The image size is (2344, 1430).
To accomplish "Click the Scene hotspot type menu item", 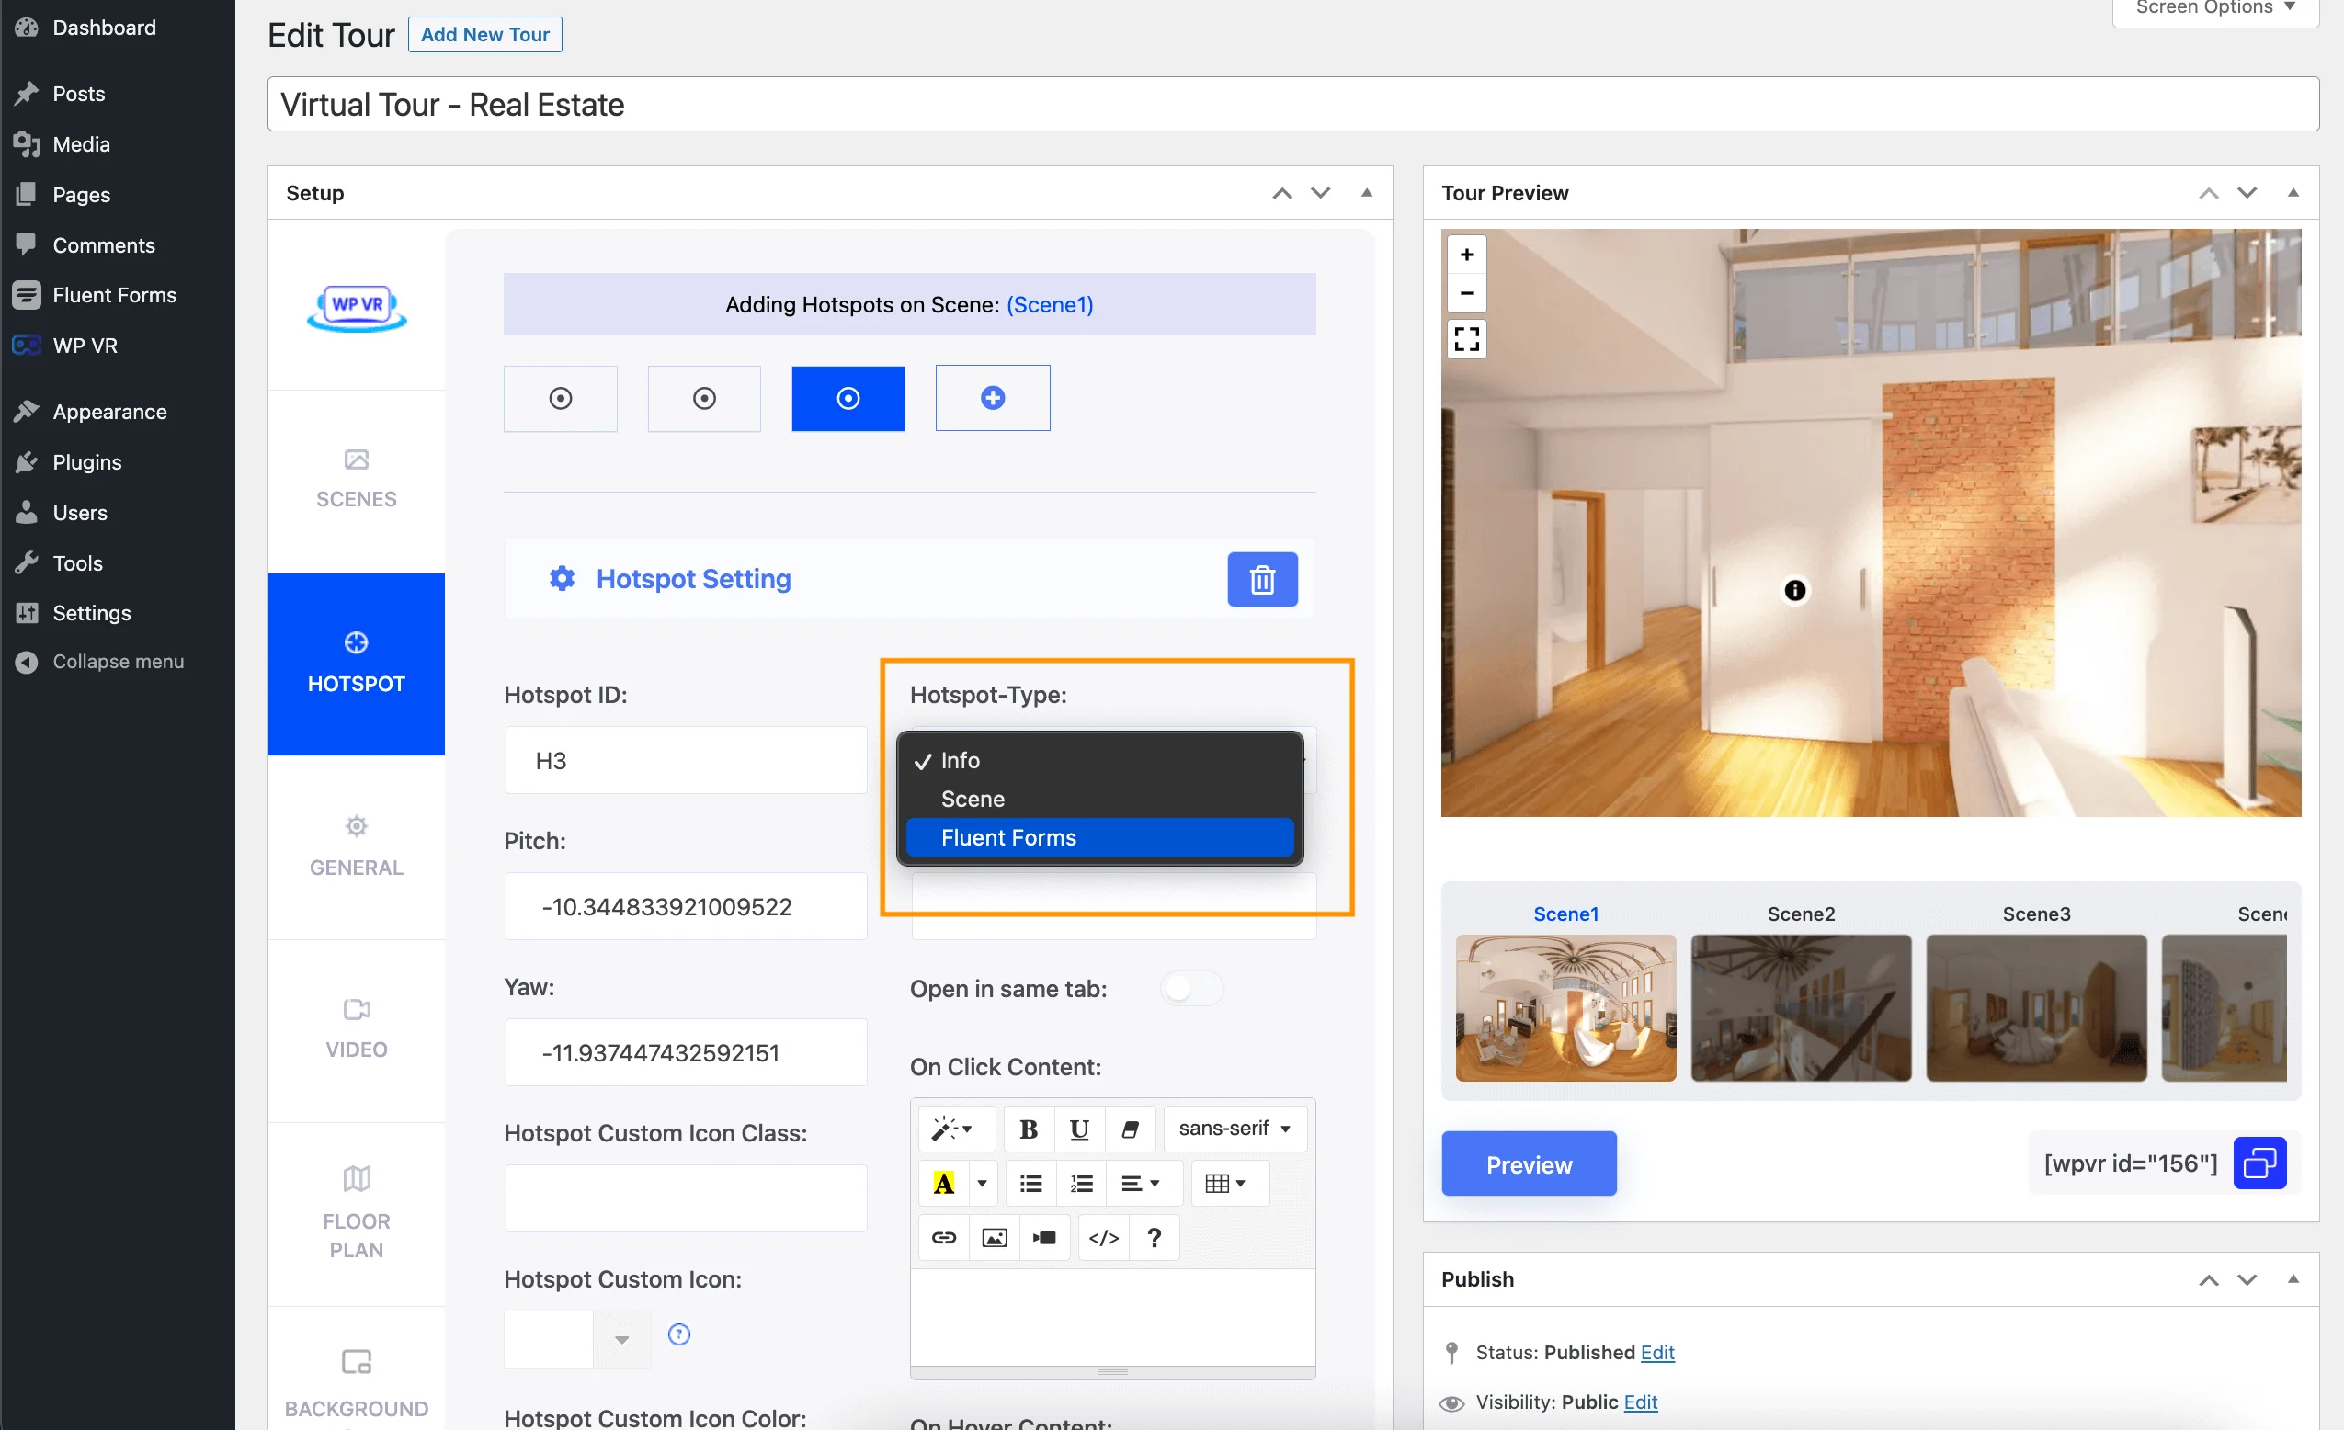I will [973, 799].
